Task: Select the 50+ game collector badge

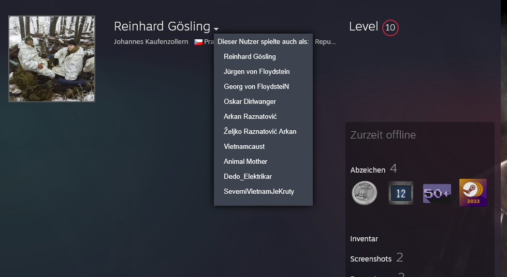Action: click(x=437, y=193)
